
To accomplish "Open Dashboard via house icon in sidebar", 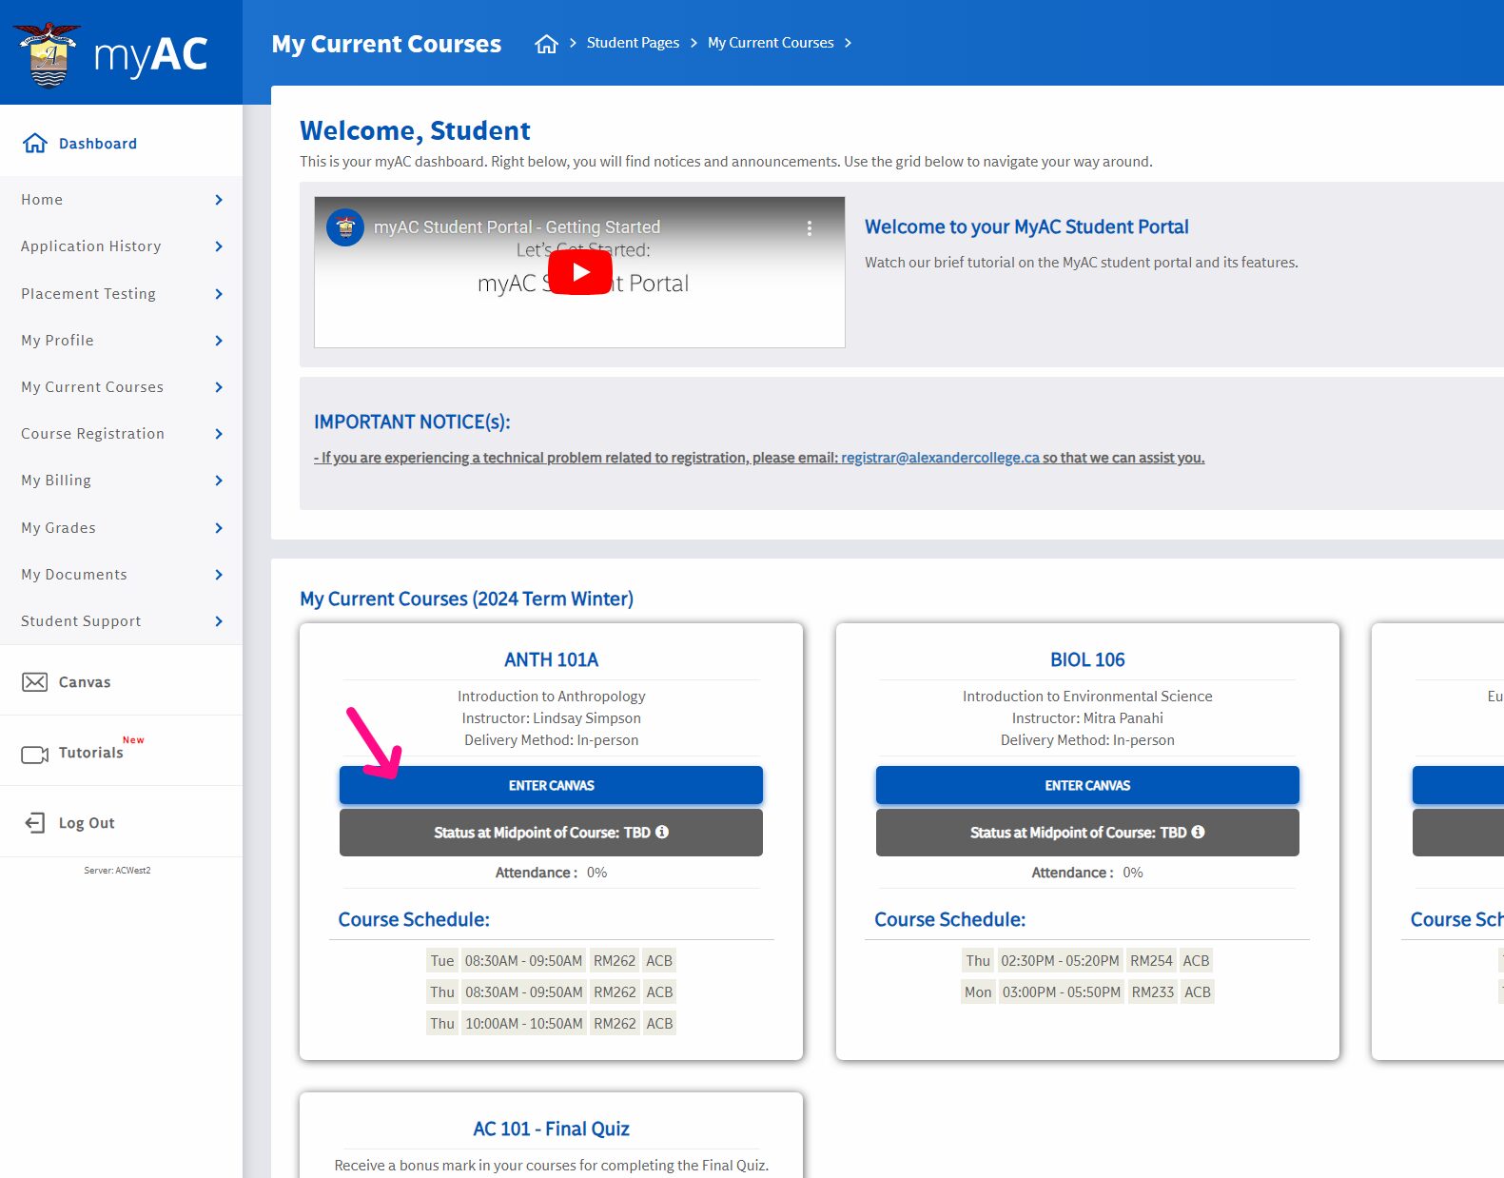I will coord(35,143).
